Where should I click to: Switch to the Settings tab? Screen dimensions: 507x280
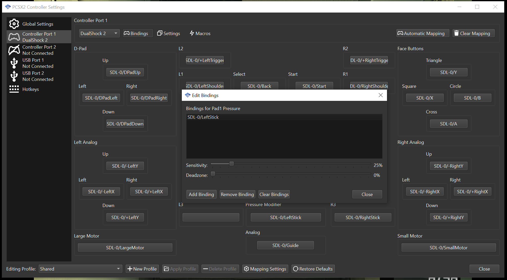168,33
